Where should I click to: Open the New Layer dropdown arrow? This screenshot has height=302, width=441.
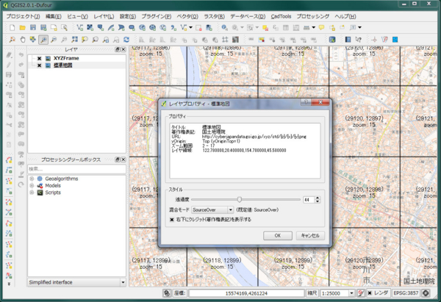[190, 28]
